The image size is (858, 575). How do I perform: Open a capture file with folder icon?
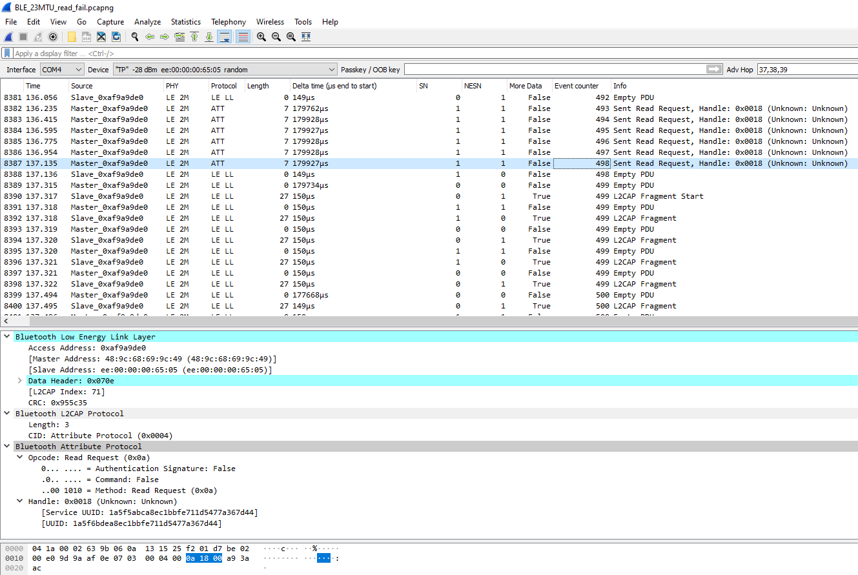72,37
